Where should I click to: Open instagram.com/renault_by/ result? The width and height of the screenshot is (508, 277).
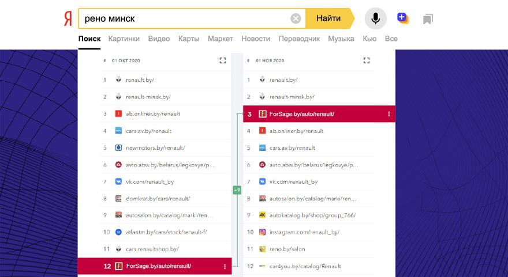click(304, 232)
